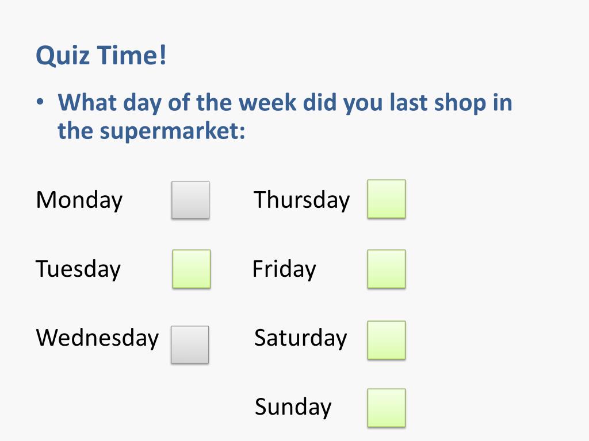Select the Wednesday label
This screenshot has height=441, width=589.
point(97,338)
